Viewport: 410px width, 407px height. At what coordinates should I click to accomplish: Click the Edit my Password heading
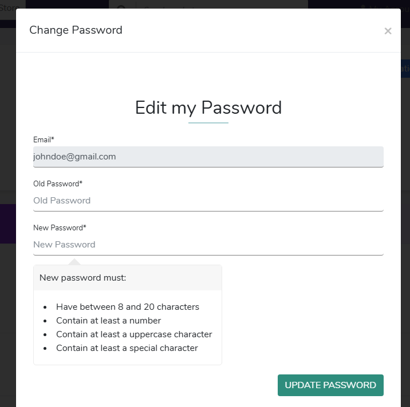208,107
